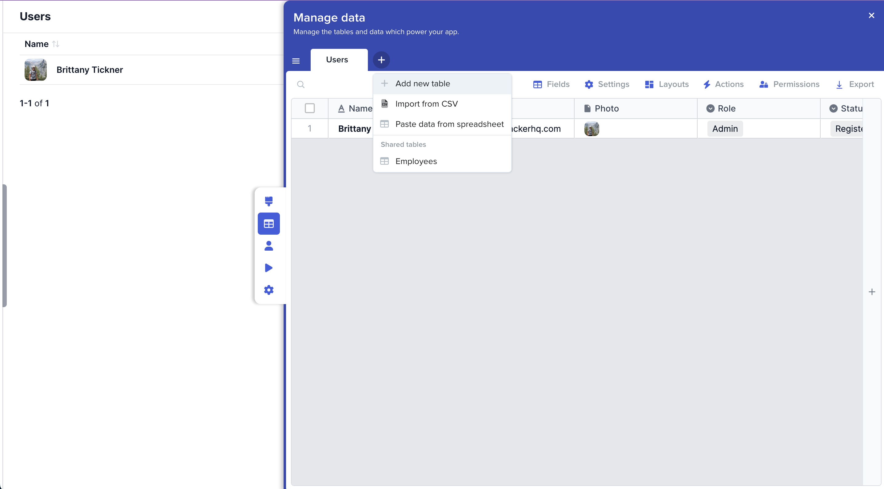Choose Add new table from menu

[422, 84]
